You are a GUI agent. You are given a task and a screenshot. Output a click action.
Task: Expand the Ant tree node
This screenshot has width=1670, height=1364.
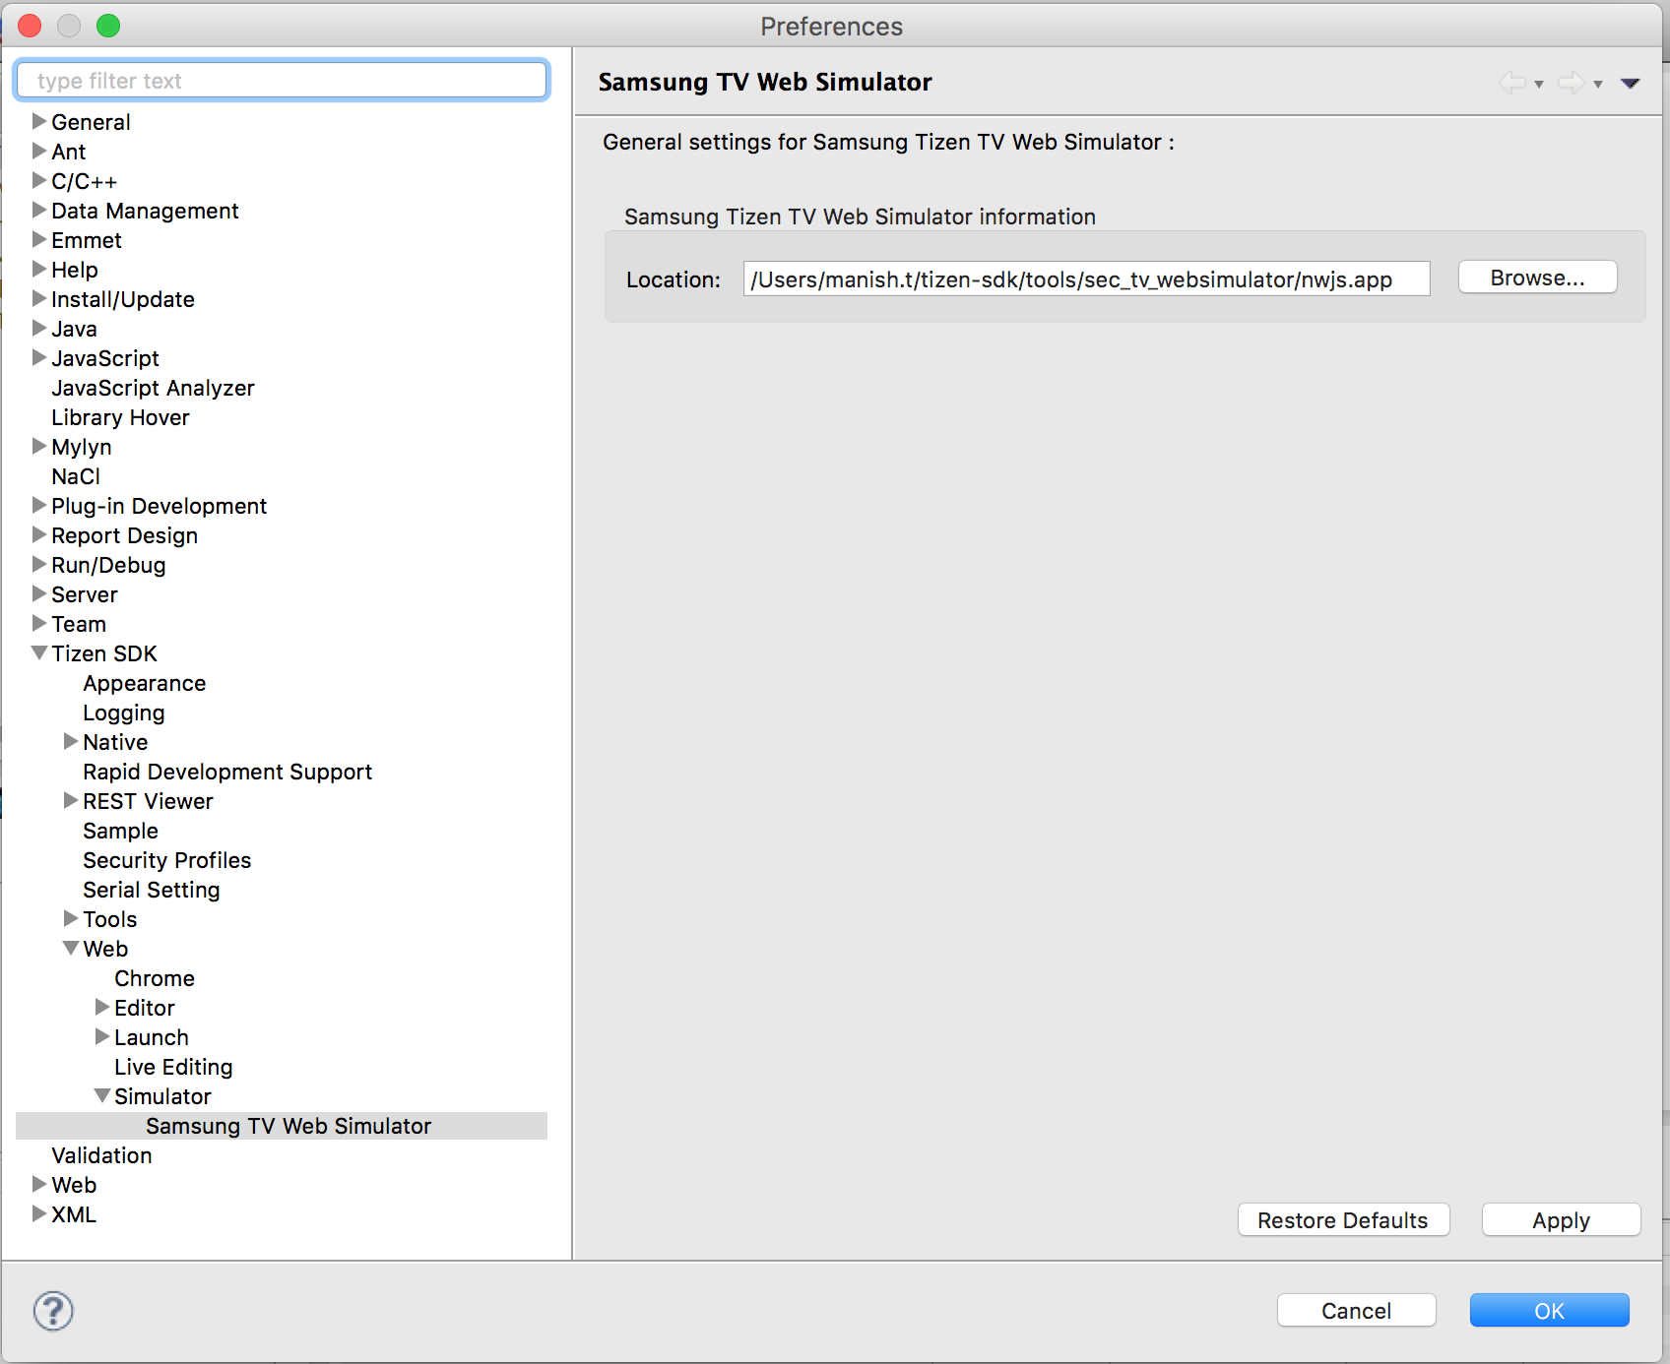39,151
